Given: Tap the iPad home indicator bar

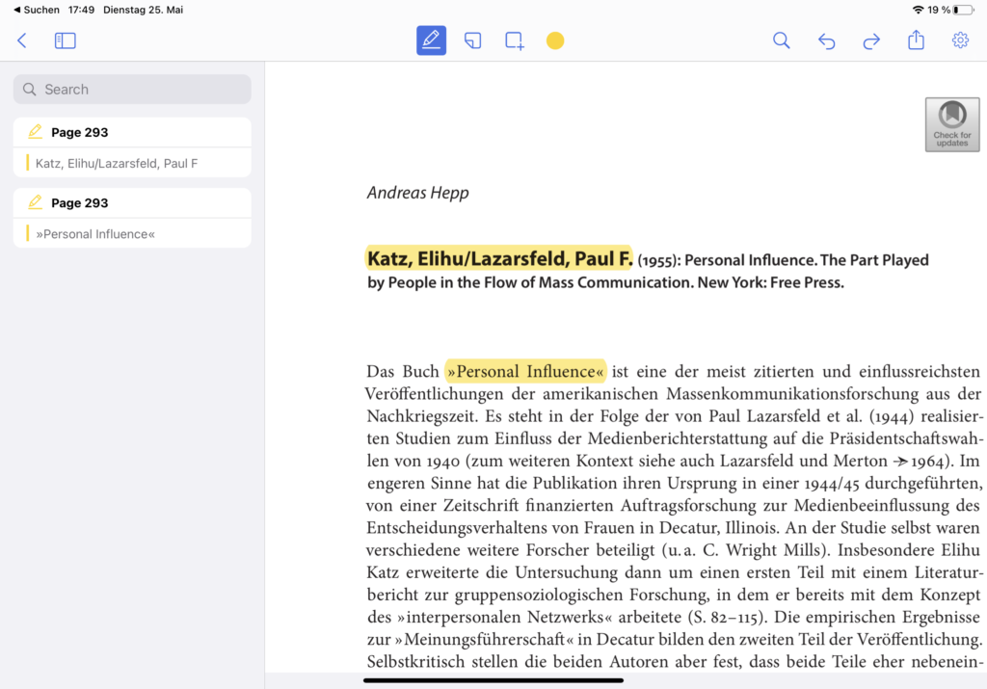Looking at the screenshot, I should [x=493, y=680].
